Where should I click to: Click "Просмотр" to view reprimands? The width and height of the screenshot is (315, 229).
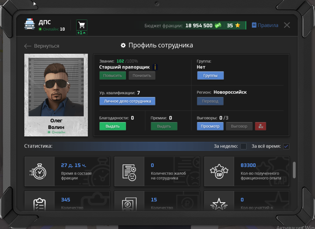point(210,126)
